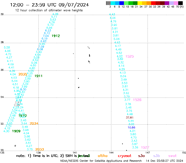Select the orange time label 2035
The height and width of the screenshot is (163, 186).
point(23,74)
